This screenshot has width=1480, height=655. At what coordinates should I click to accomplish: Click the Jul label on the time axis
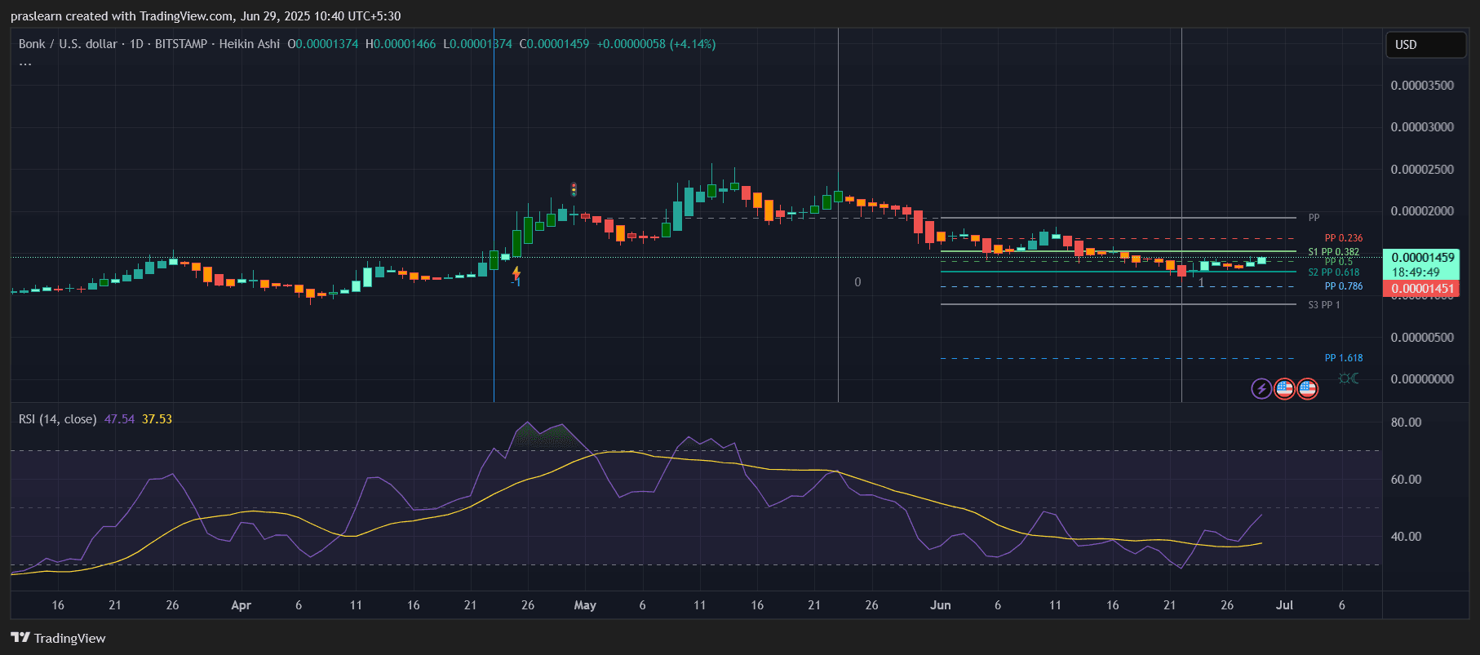[x=1284, y=605]
